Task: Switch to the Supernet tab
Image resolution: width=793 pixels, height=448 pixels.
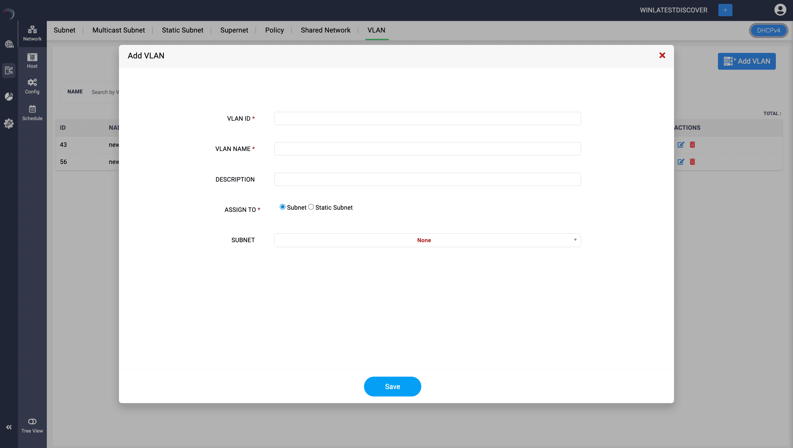Action: pyautogui.click(x=234, y=30)
